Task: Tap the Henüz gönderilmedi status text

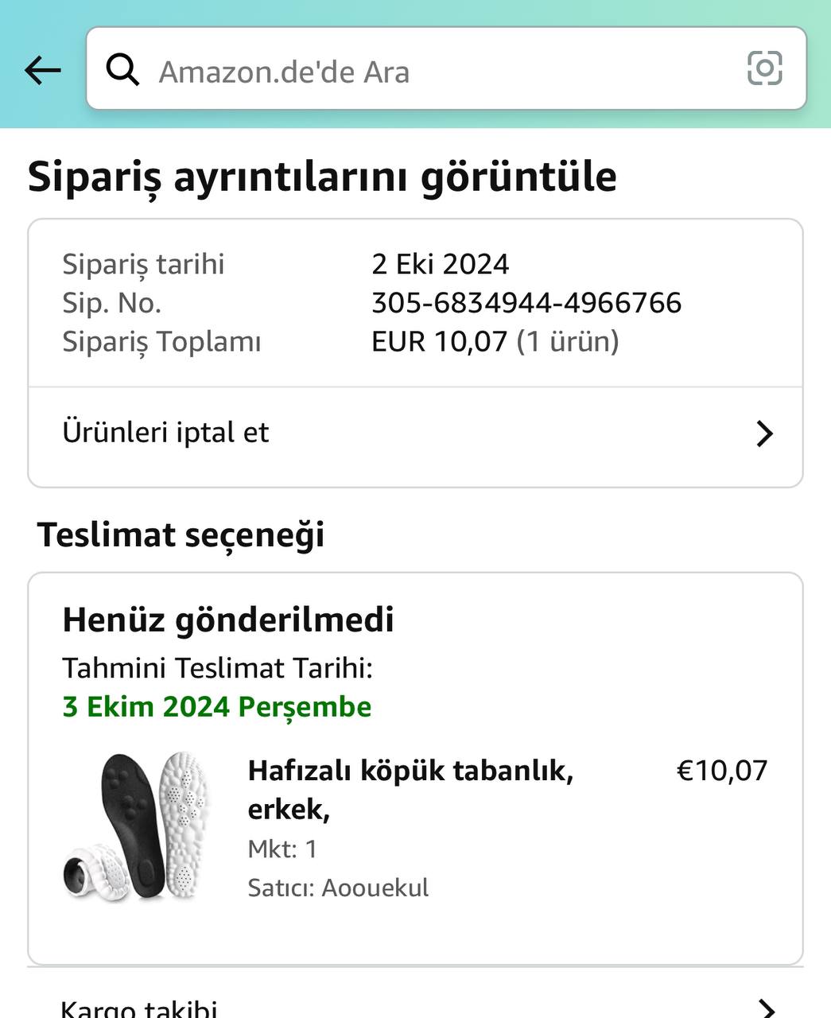Action: tap(228, 620)
